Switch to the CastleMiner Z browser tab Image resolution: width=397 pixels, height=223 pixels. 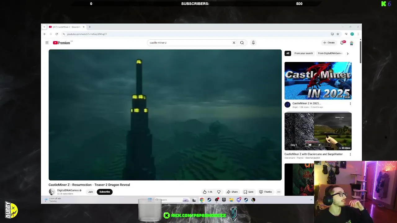point(67,27)
